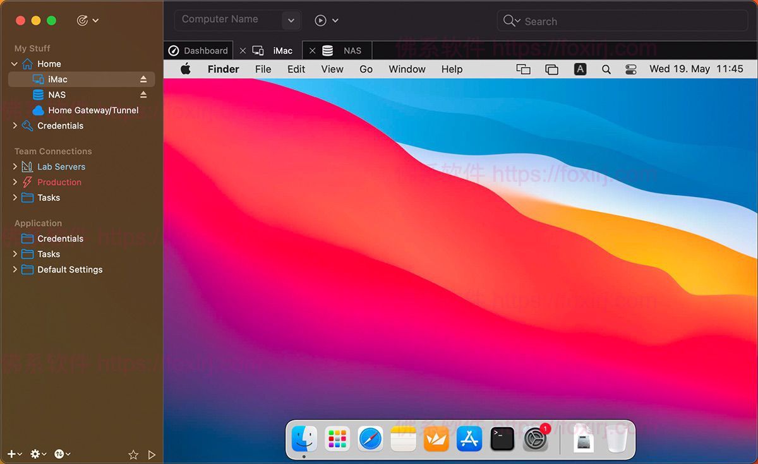Click the eject symbol next to iMac

[x=143, y=79]
